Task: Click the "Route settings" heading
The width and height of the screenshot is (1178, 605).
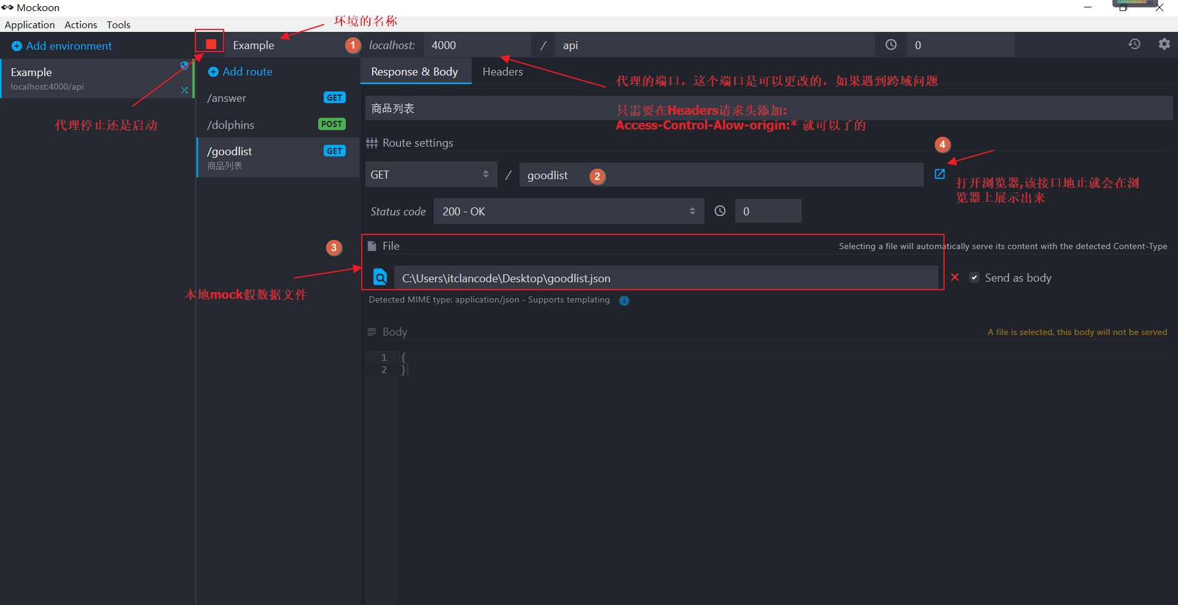Action: click(x=418, y=143)
